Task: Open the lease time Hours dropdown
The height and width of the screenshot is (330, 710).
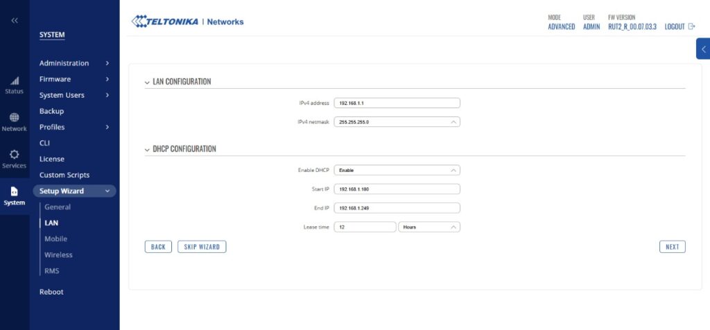Action: [428, 227]
